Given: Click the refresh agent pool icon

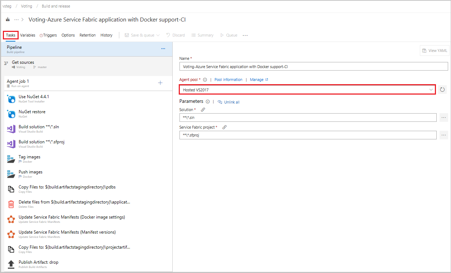Looking at the screenshot, I should pyautogui.click(x=442, y=90).
